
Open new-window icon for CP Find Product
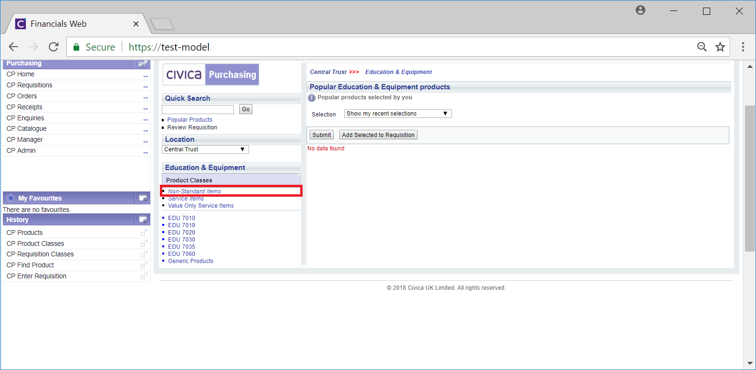[x=144, y=265]
